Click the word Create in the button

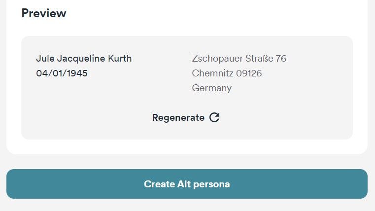point(159,184)
